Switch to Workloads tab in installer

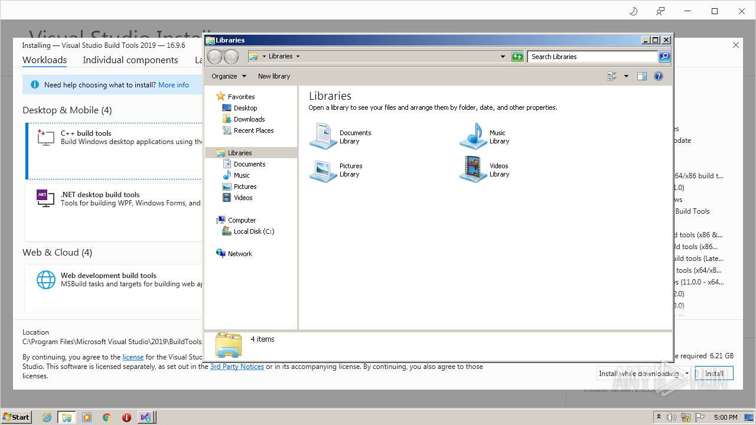44,60
